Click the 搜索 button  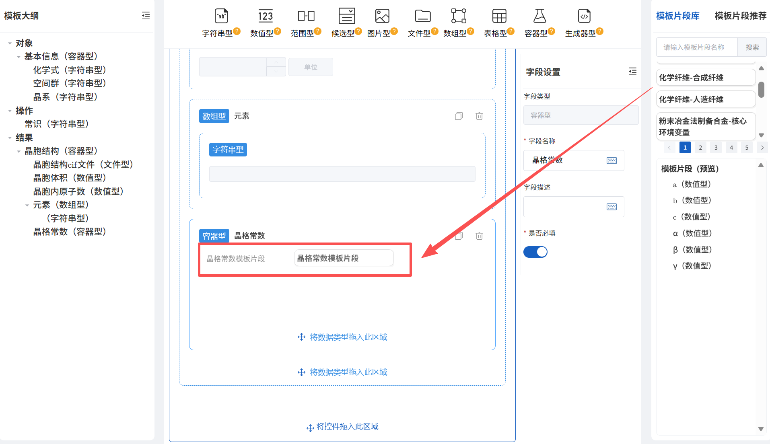[751, 47]
